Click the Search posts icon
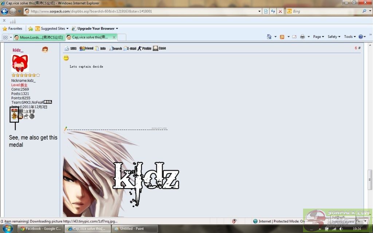The width and height of the screenshot is (373, 233). [x=115, y=48]
